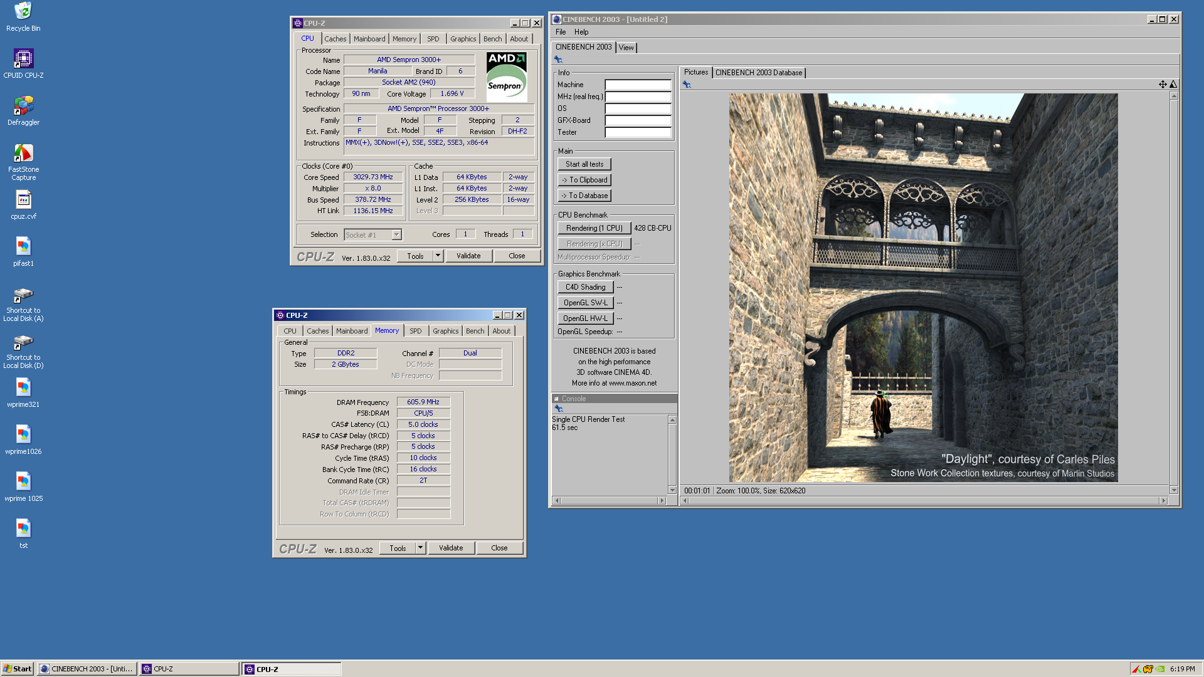This screenshot has width=1204, height=677.
Task: Click the FastStone Capture system tray icon
Action: click(1136, 669)
